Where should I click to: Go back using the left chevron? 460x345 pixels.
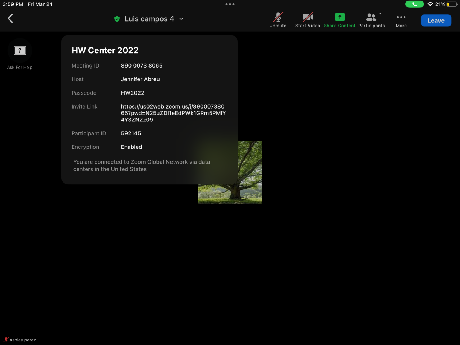10,18
